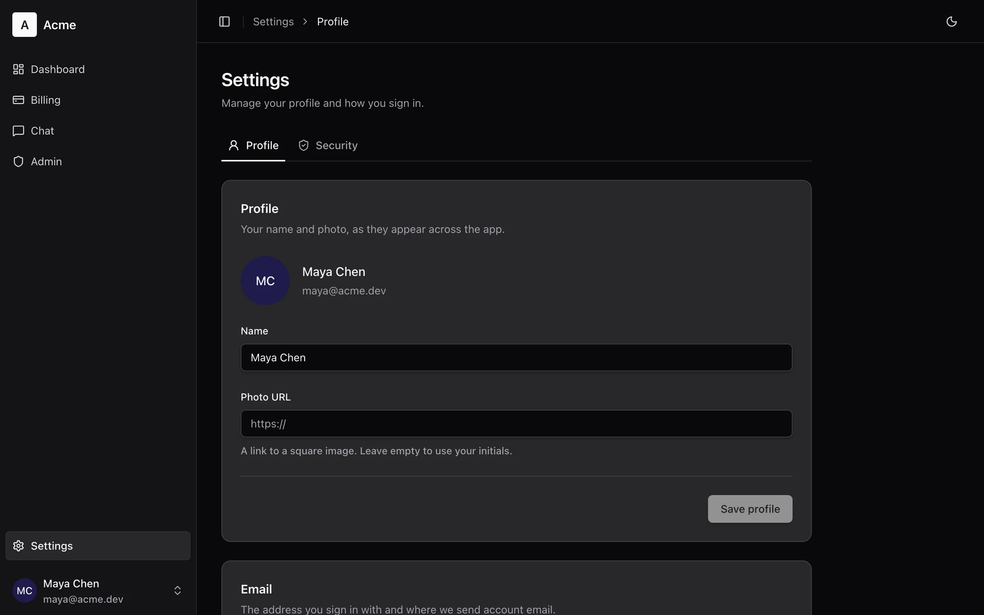
Task: Click the Photo URL label
Action: 266,397
